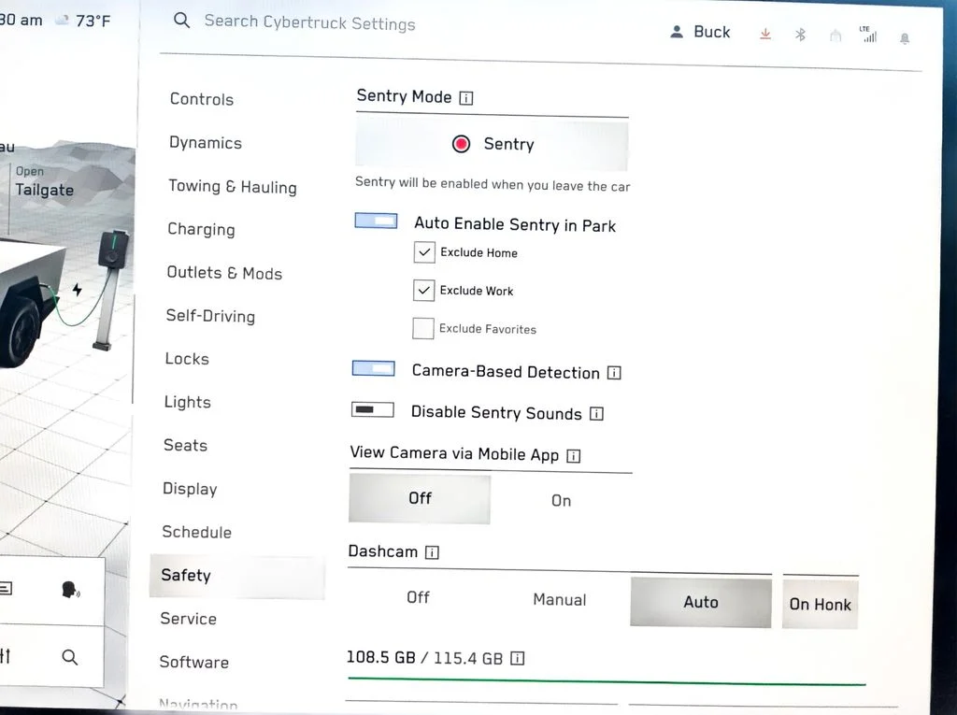Open the Schedule settings section
Viewport: 957px width, 715px height.
click(x=196, y=532)
